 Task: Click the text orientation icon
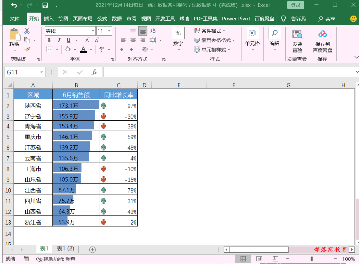[145, 49]
